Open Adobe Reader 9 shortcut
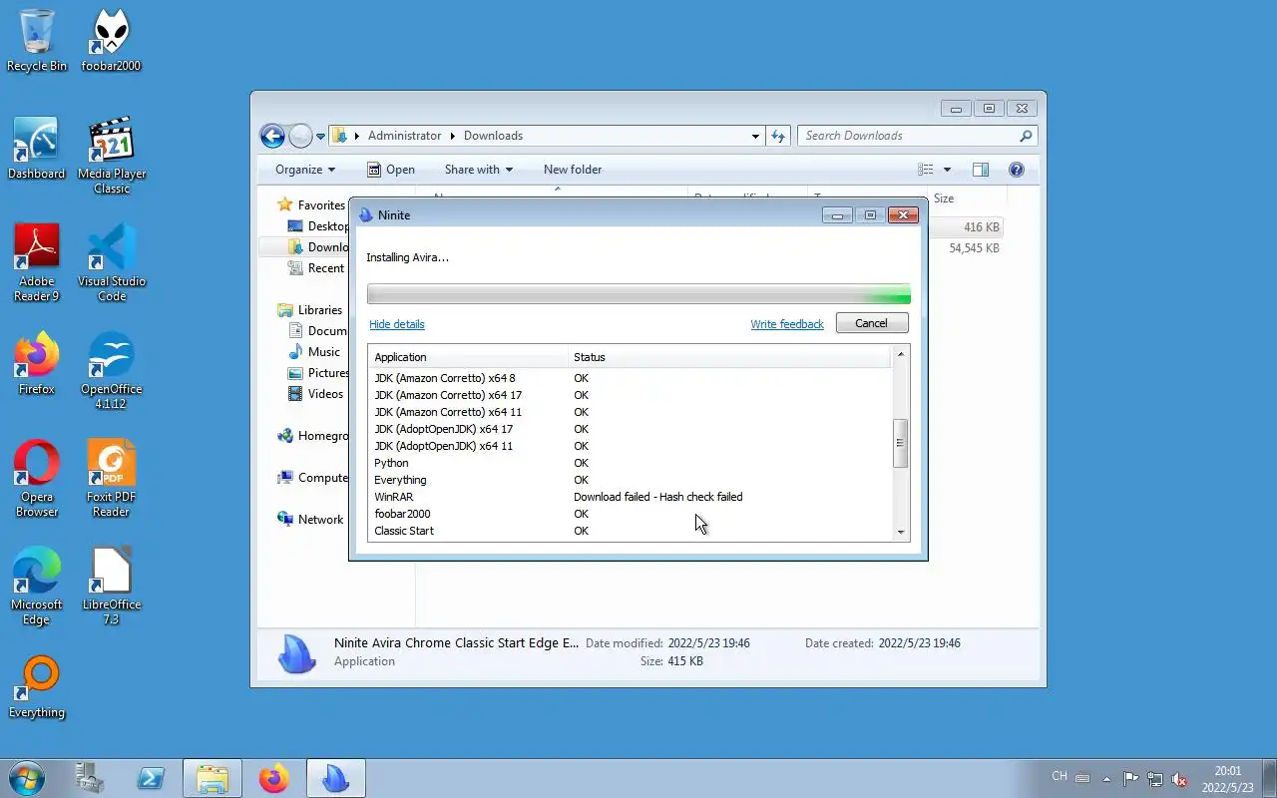This screenshot has width=1277, height=798. (x=37, y=263)
